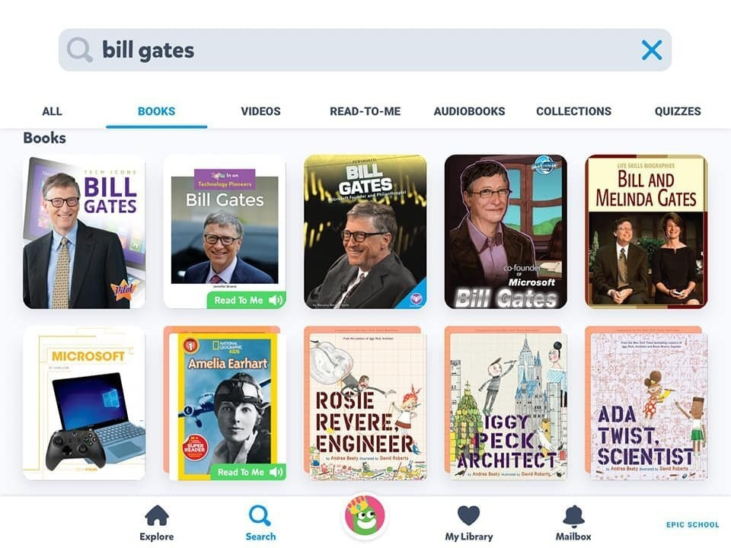Show the Collections tab

point(573,111)
